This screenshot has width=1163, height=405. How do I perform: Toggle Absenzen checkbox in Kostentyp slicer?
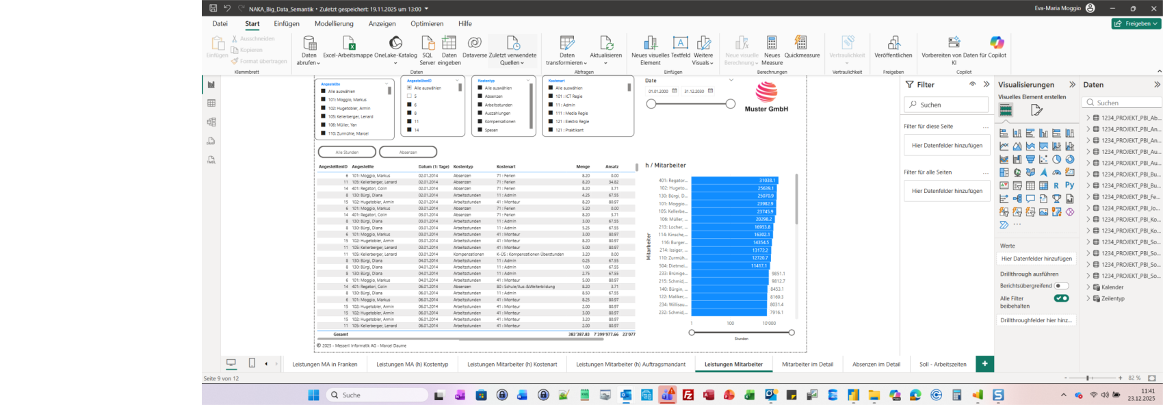point(480,96)
